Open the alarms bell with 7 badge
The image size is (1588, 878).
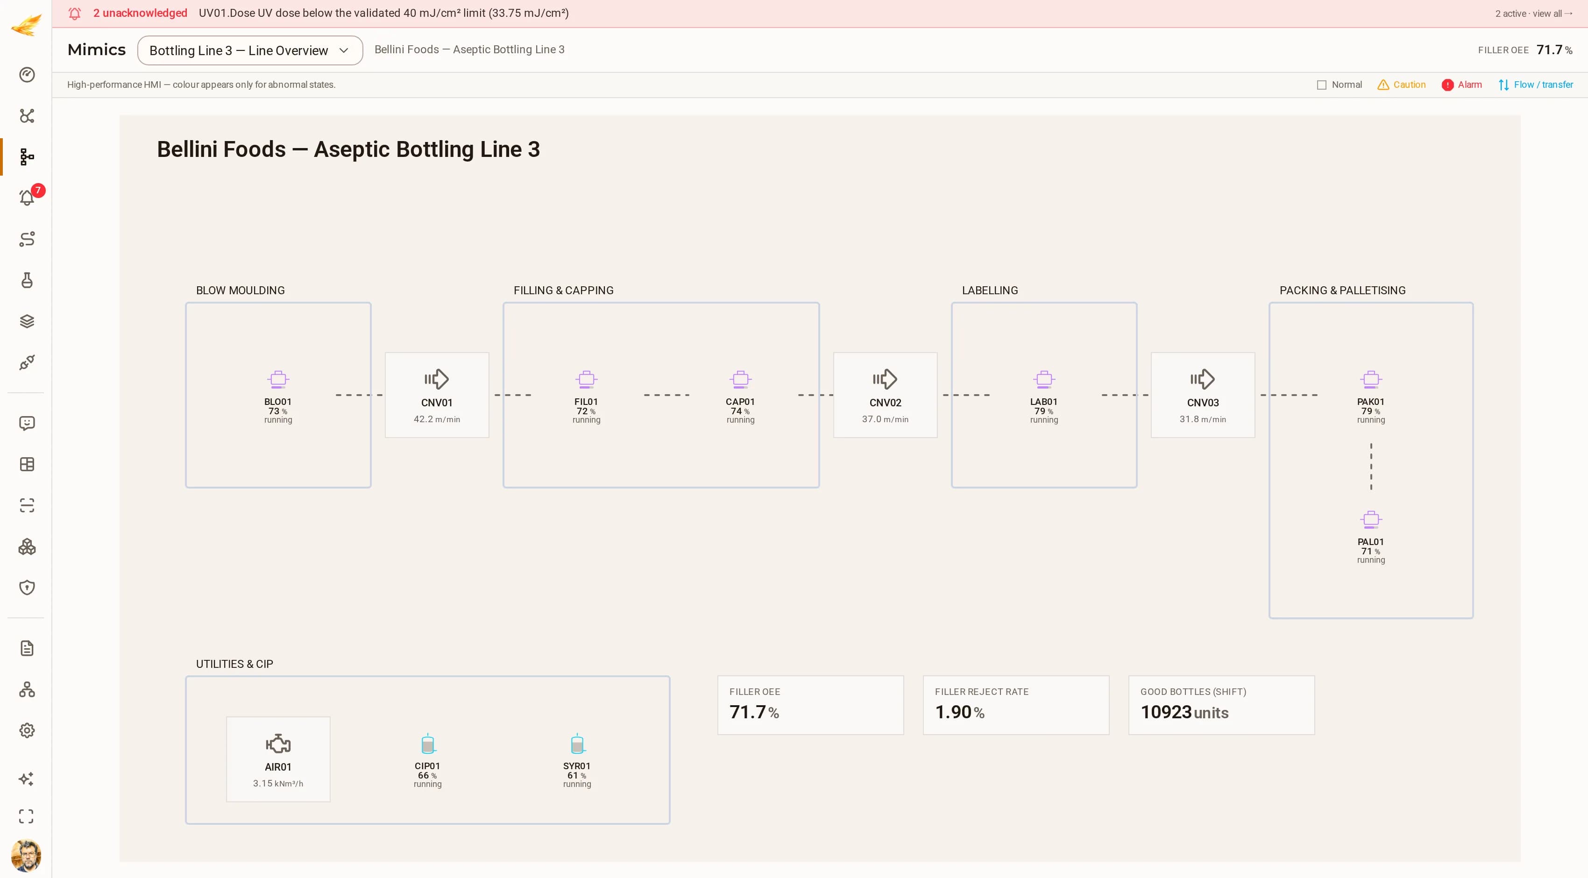click(x=27, y=198)
